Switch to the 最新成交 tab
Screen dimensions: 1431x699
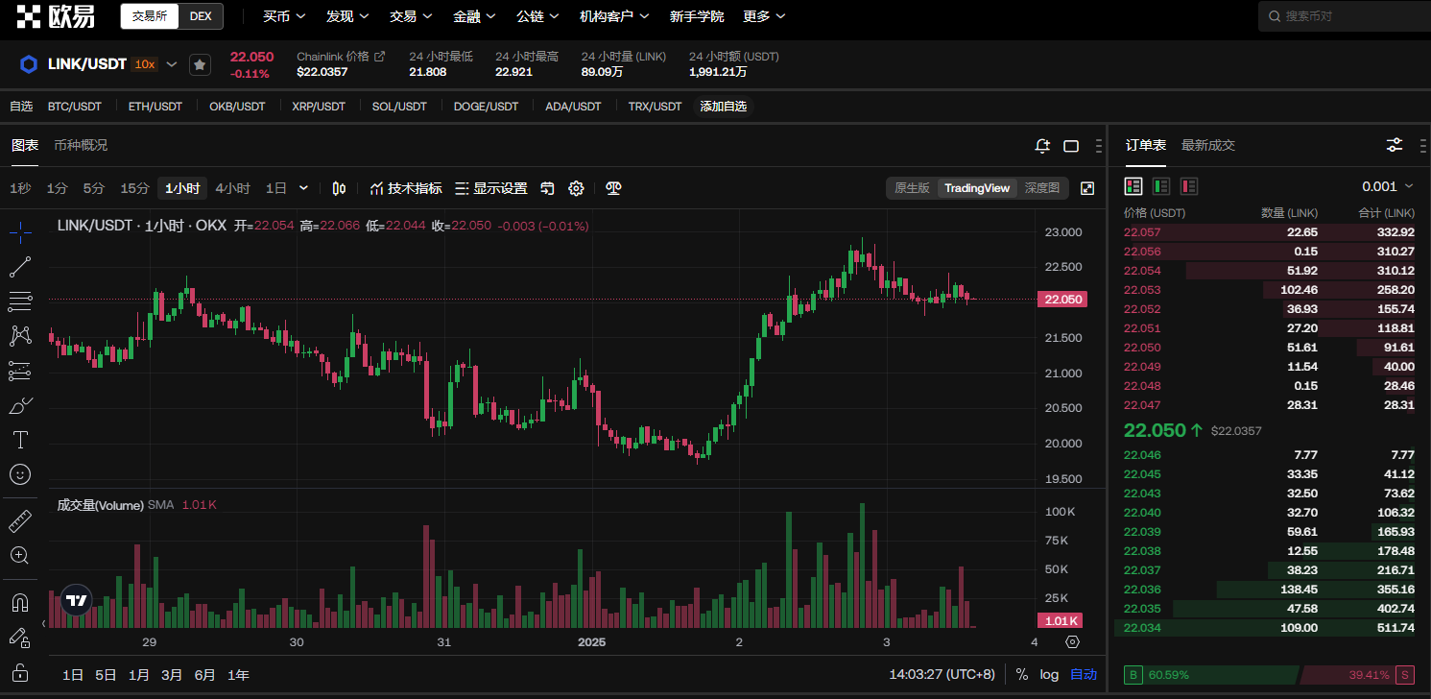click(1207, 145)
